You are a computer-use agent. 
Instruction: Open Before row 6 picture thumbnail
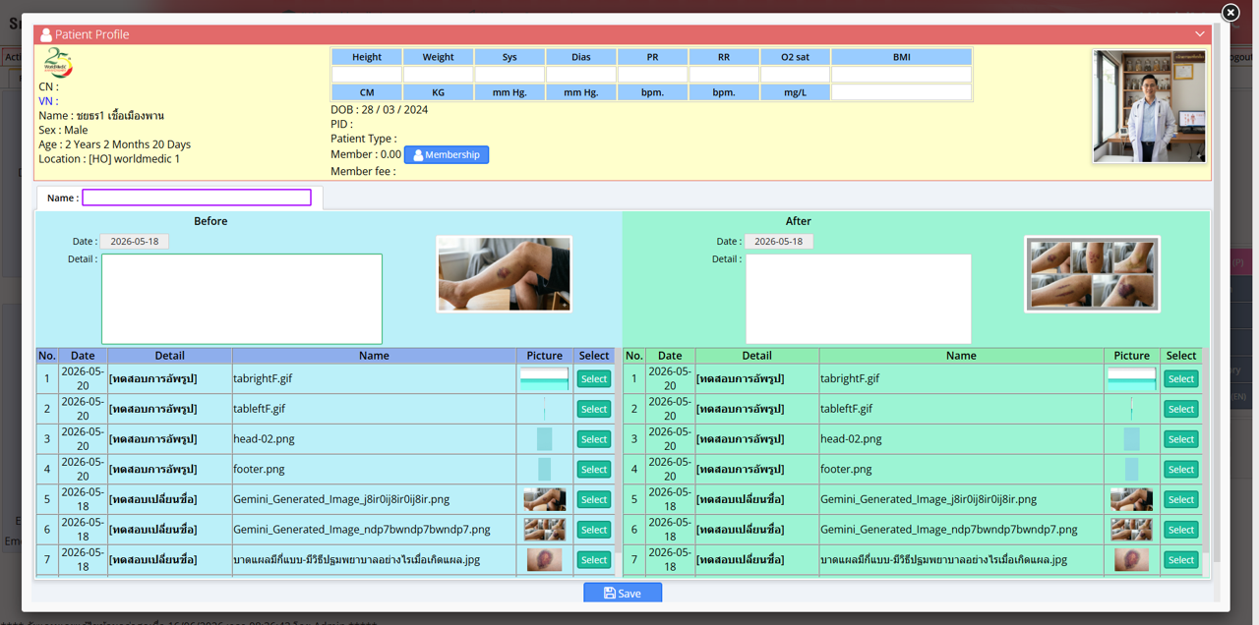544,530
